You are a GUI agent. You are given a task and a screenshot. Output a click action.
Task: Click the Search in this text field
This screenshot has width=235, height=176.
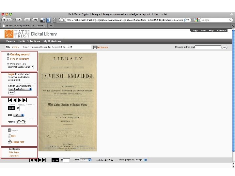208,47
